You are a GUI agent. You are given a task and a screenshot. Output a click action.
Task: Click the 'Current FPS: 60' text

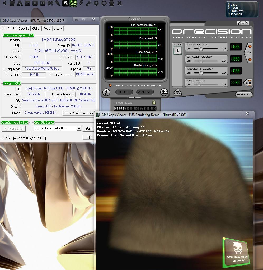109,123
